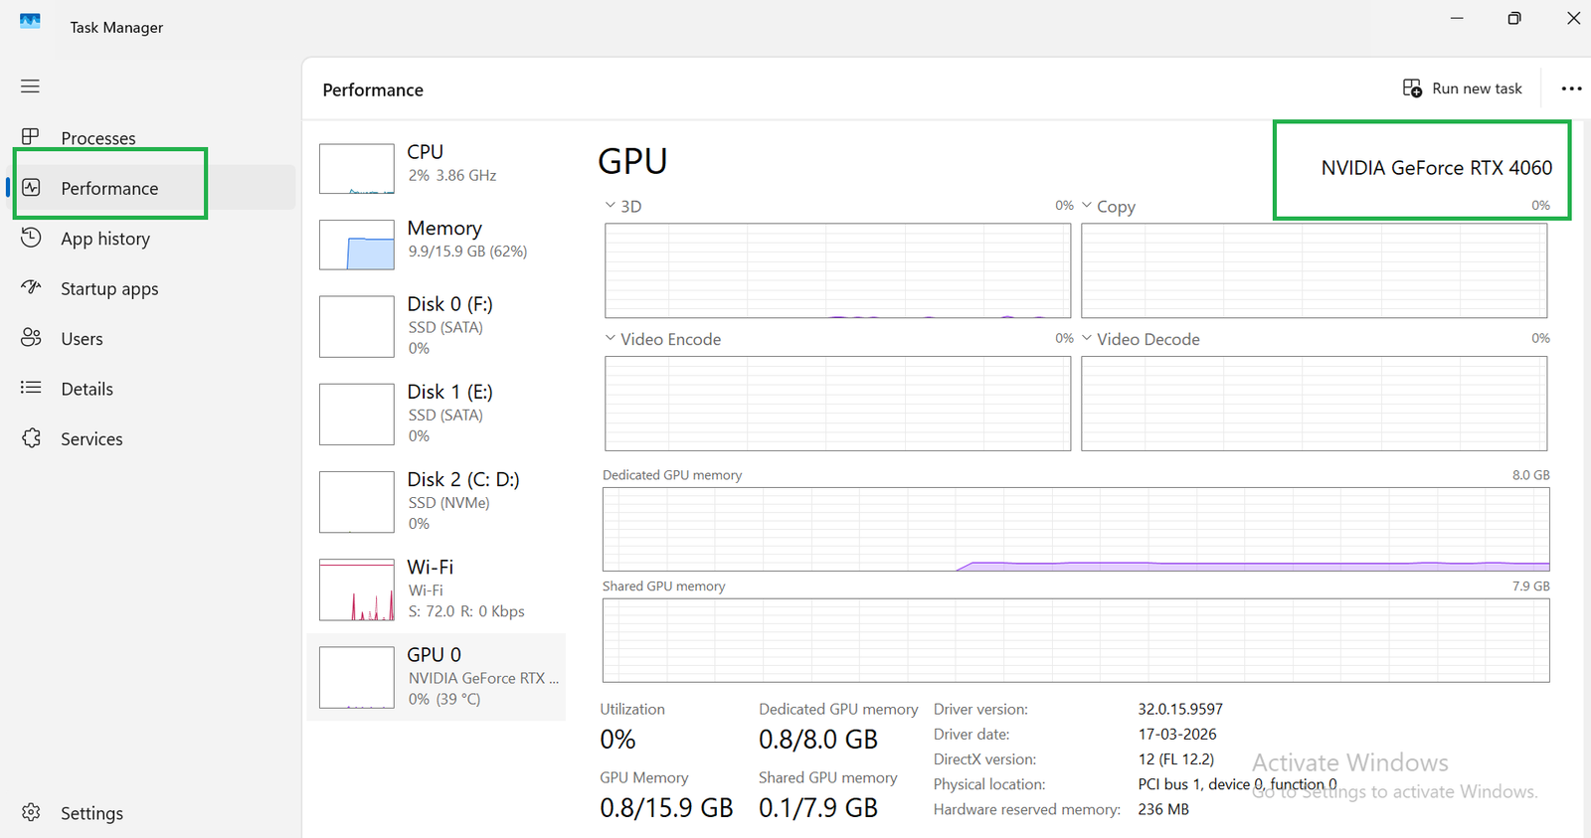Click the Services puzzle icon

tap(31, 438)
